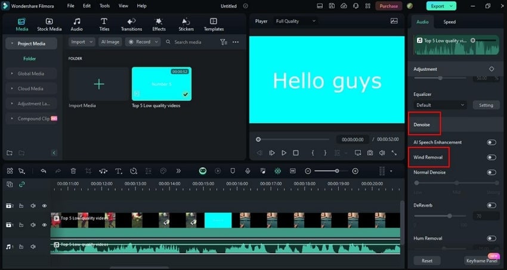Screen dimensions: 507x270
Task: Click the marker shield icon
Action: [233, 171]
